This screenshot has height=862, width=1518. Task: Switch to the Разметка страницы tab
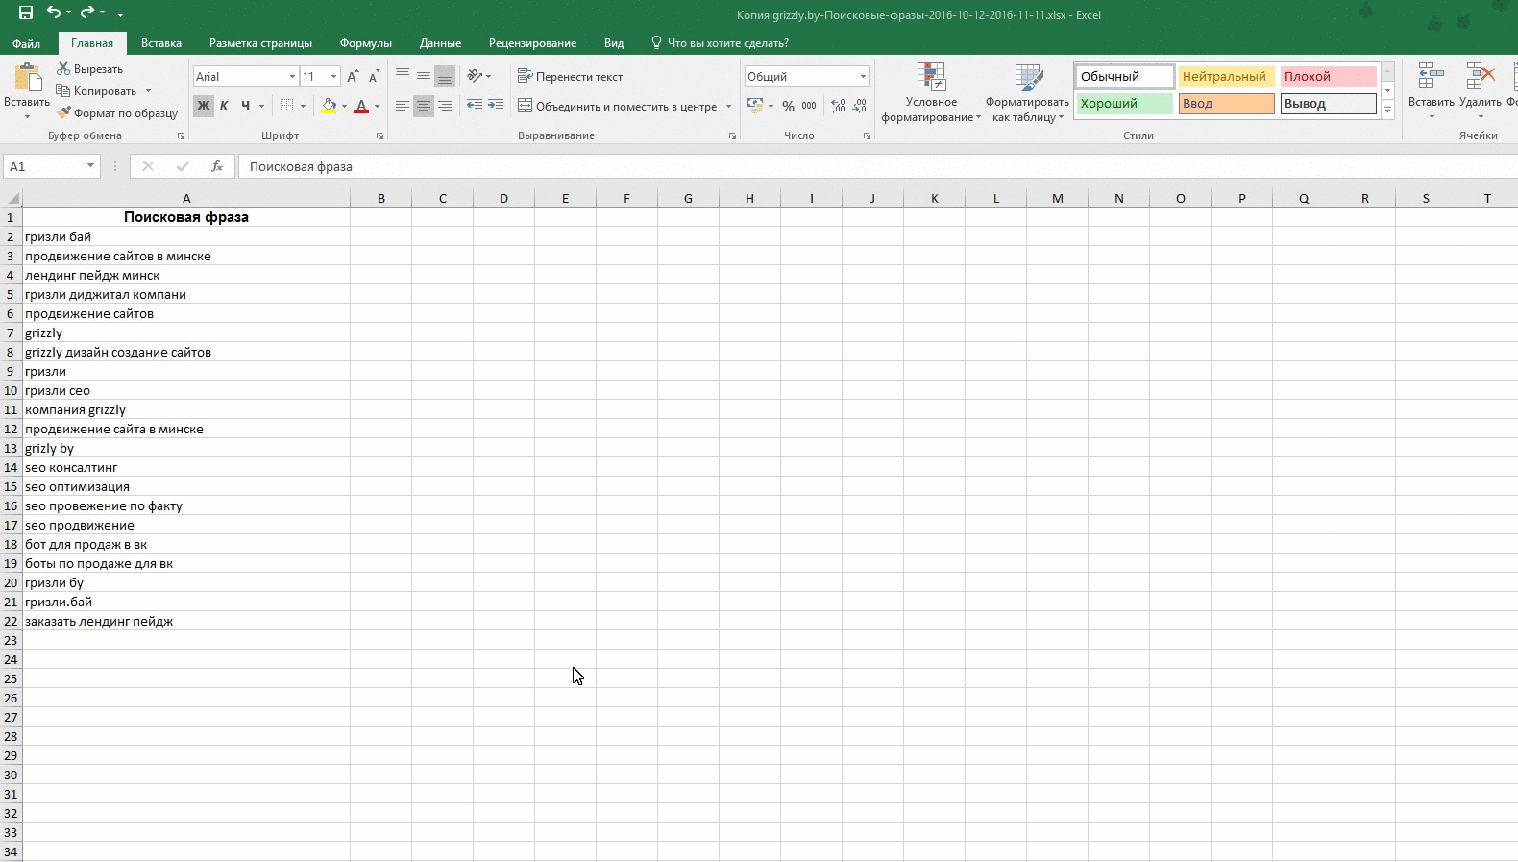pos(260,43)
